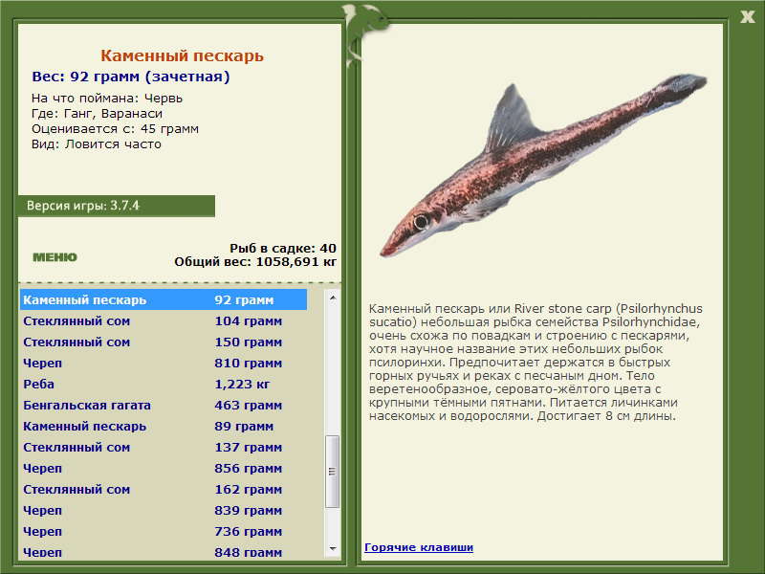Click the river stone carp fish image

coord(543,165)
